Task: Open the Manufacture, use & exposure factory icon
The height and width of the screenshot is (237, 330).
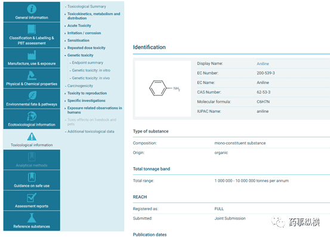Action: click(x=32, y=55)
